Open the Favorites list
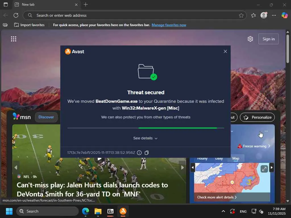 click(253, 15)
